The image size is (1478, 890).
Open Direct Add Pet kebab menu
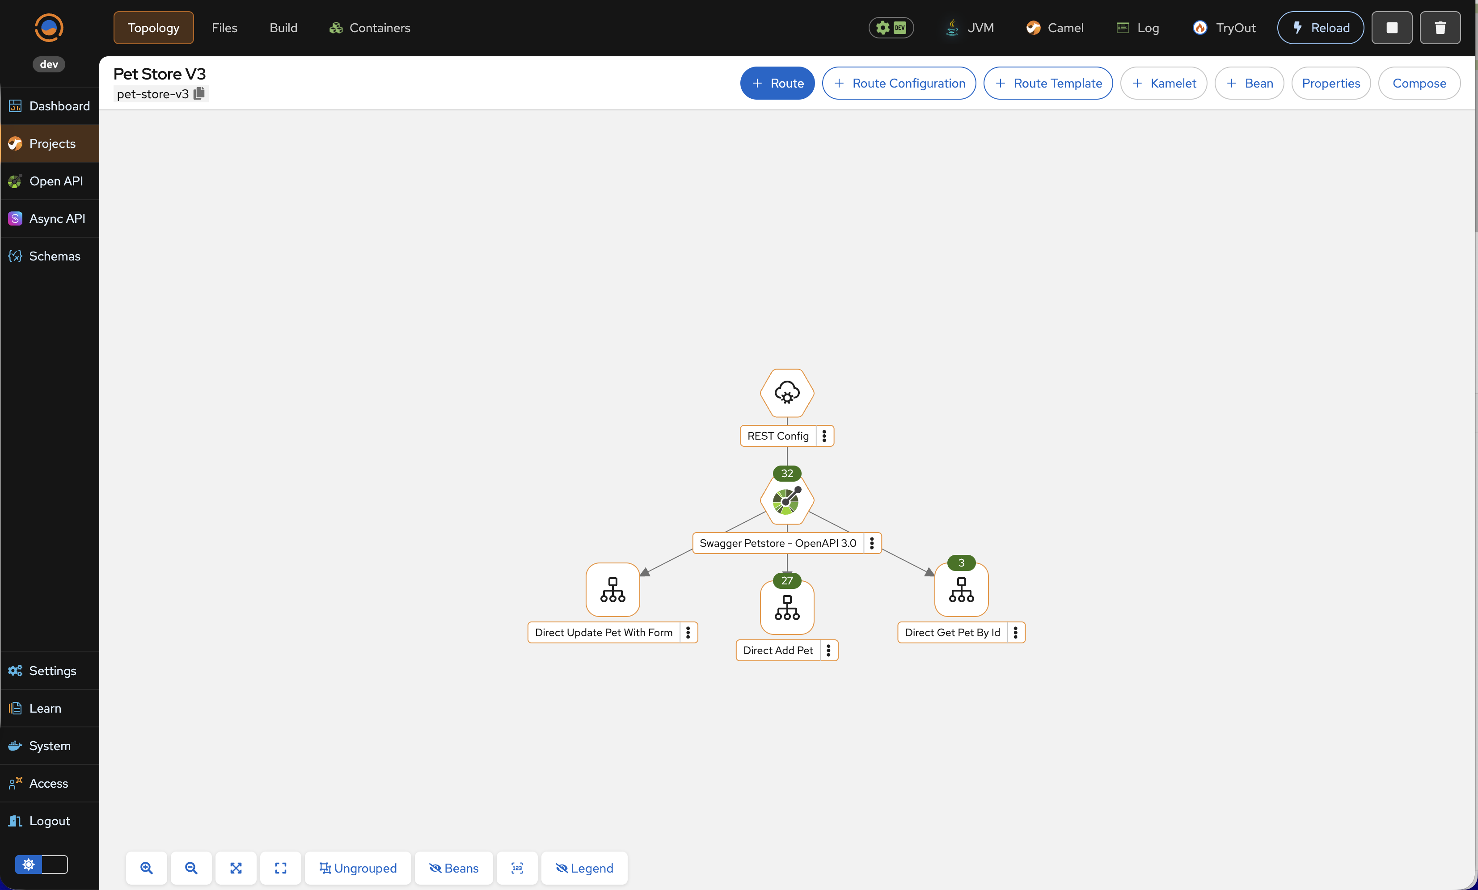click(828, 650)
